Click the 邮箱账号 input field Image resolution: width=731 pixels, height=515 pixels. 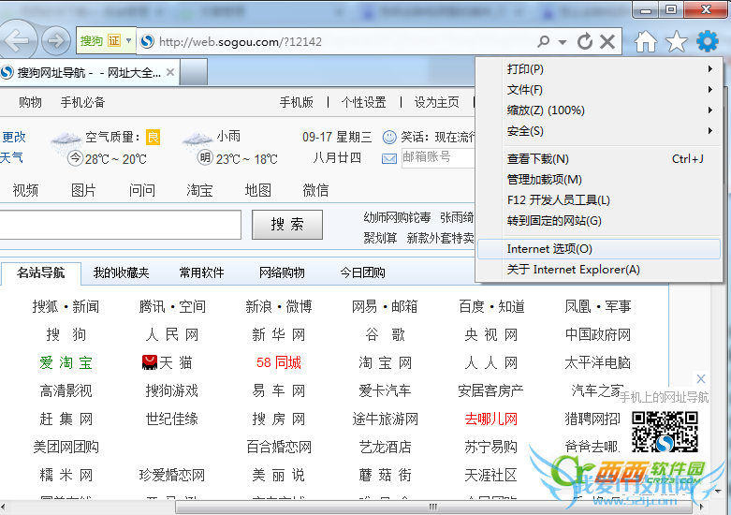pos(438,158)
